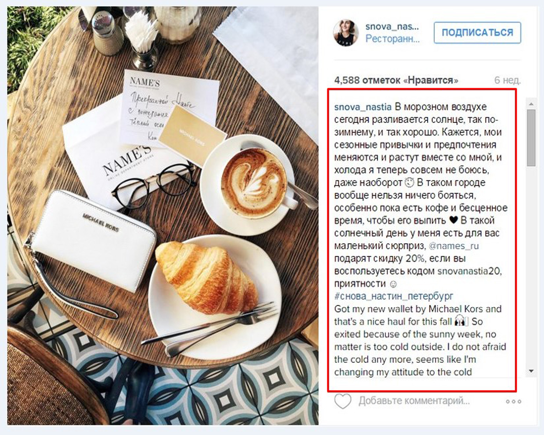The height and width of the screenshot is (435, 544).
Task: Click the caption scrollbar thumb
Action: coord(531,138)
